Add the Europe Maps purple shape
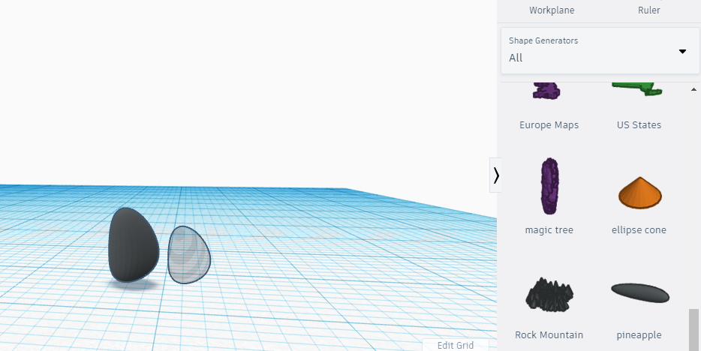The width and height of the screenshot is (701, 351). pyautogui.click(x=546, y=90)
